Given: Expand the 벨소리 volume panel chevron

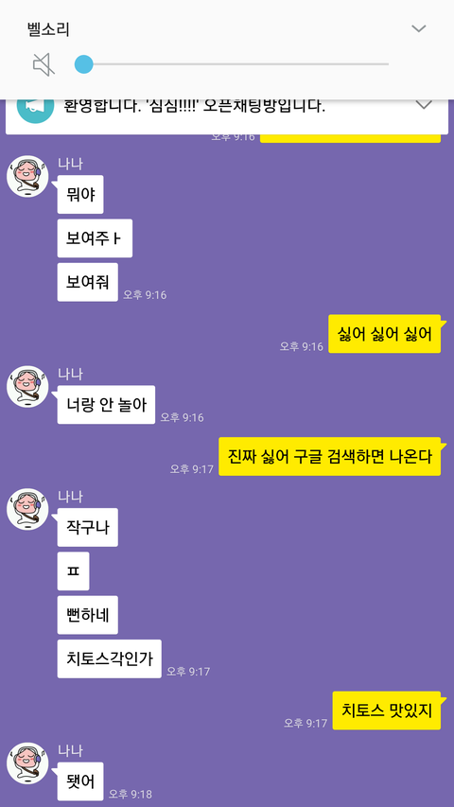Looking at the screenshot, I should (x=418, y=28).
